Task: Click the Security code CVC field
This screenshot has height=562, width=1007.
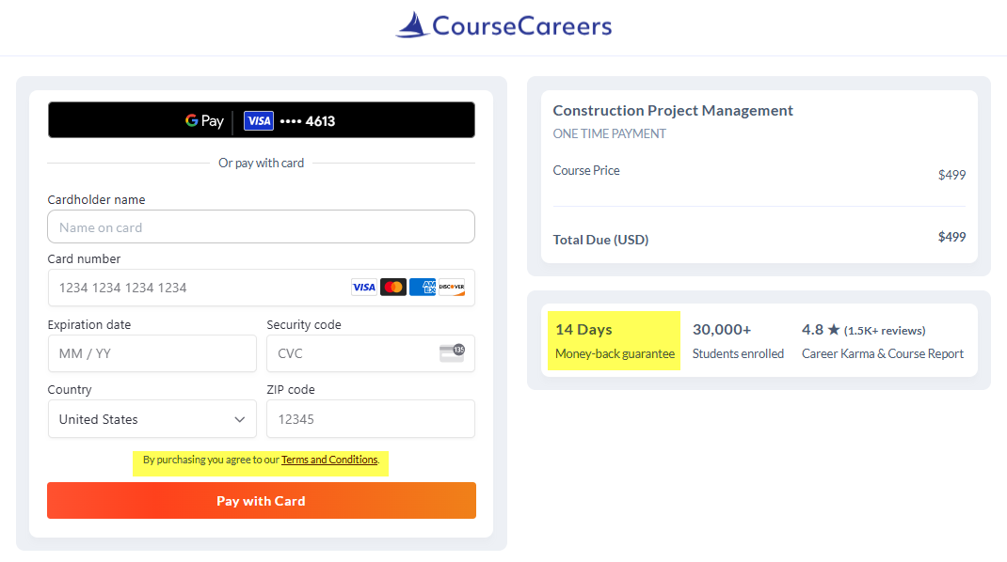Action: pyautogui.click(x=348, y=353)
